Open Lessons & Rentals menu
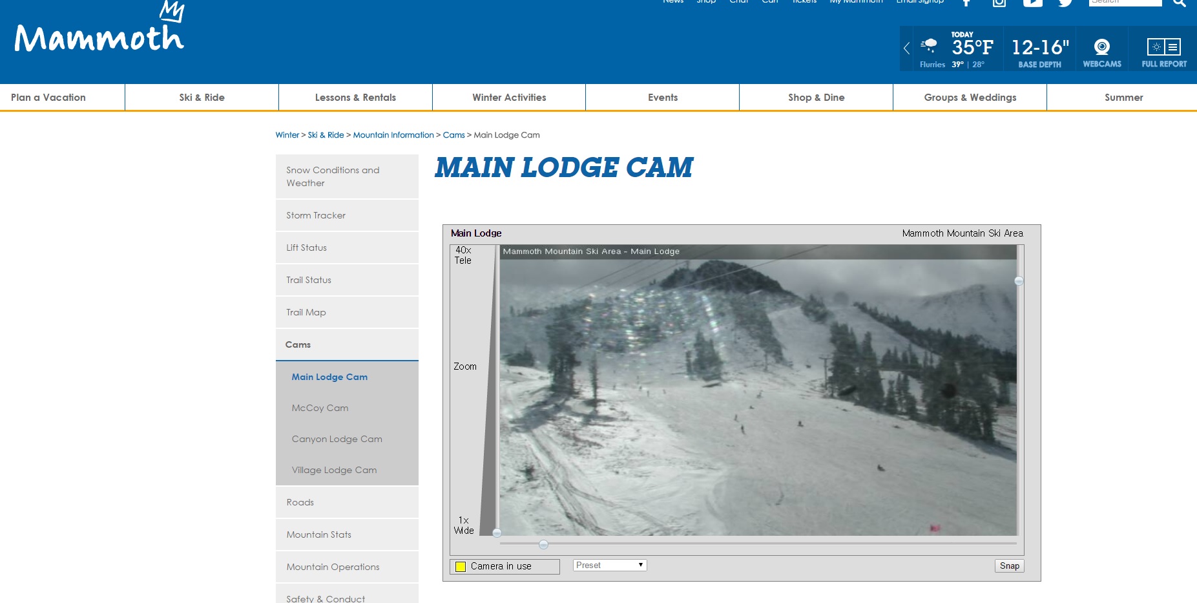This screenshot has height=603, width=1197. 355,98
